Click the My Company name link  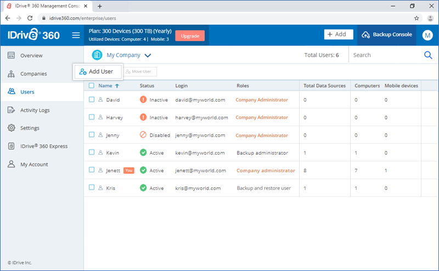(123, 55)
